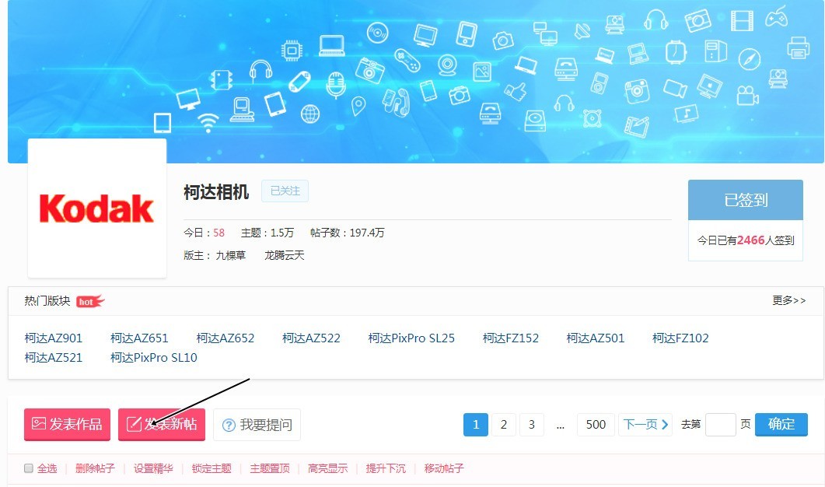Click the 帖子数：197.4万 post count
The height and width of the screenshot is (487, 825).
click(348, 233)
